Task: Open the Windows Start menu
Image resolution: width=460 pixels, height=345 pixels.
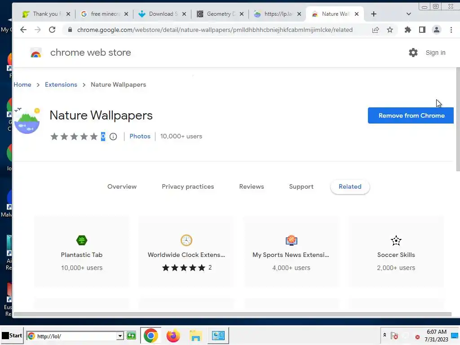Action: pyautogui.click(x=12, y=336)
